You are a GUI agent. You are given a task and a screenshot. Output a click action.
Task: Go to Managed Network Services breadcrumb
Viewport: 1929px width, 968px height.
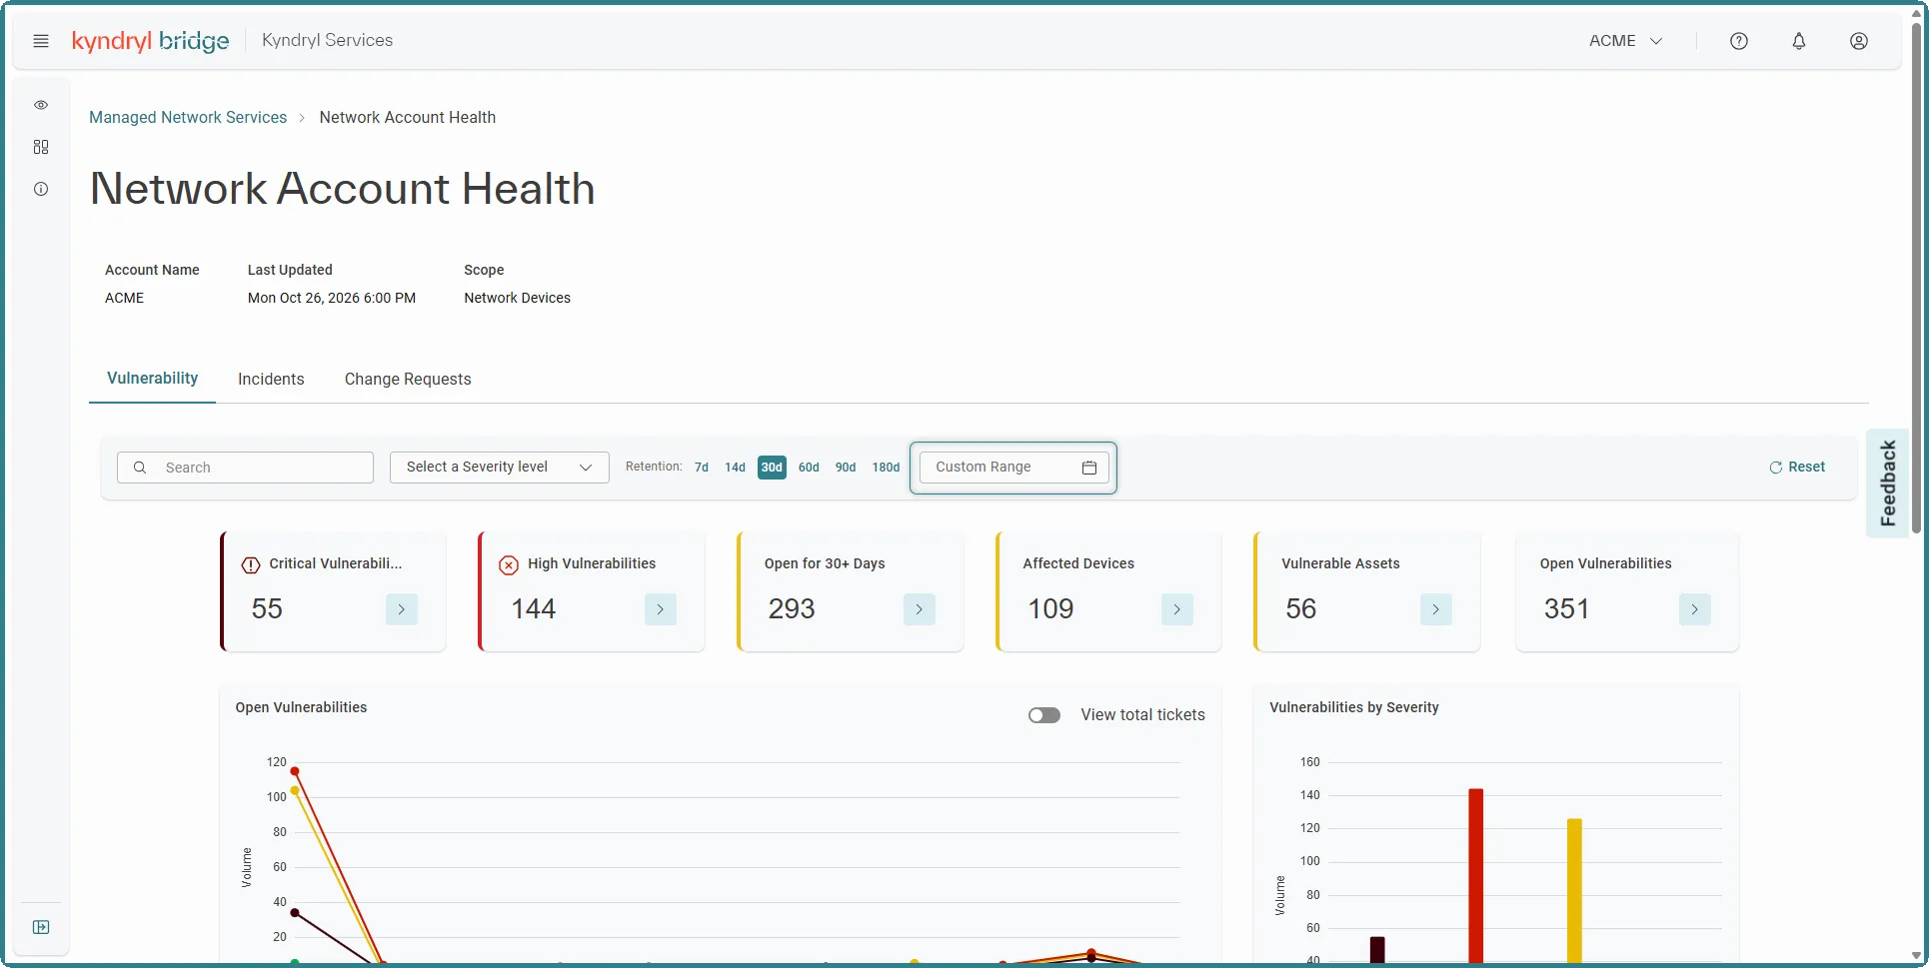pyautogui.click(x=188, y=118)
